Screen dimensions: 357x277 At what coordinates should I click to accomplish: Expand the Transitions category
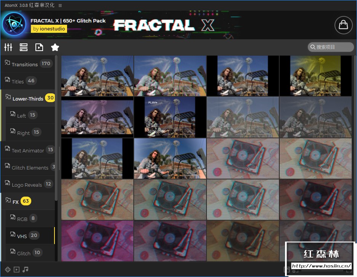28,64
